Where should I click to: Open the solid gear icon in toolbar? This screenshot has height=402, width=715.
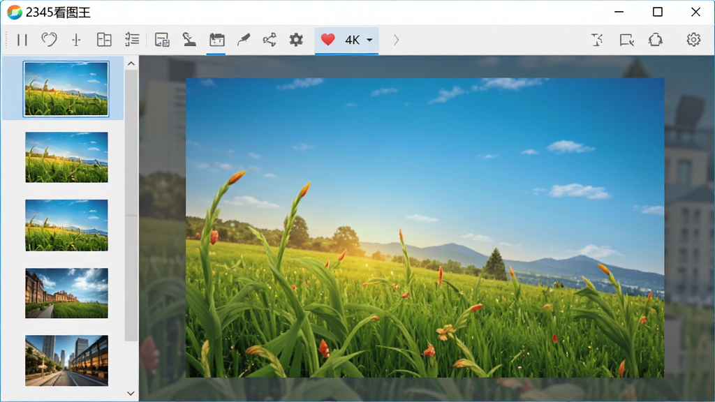(x=296, y=40)
